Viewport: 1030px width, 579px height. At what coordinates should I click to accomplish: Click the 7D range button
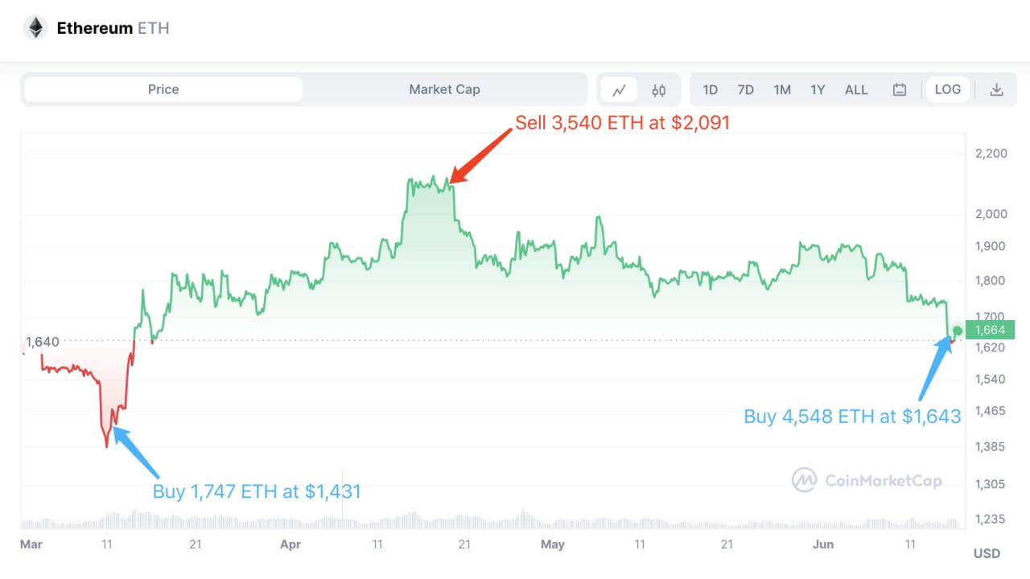(746, 89)
